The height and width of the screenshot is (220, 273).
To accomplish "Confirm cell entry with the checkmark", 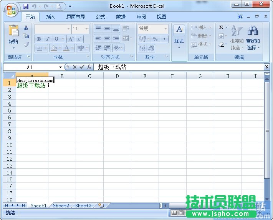I will [x=81, y=67].
